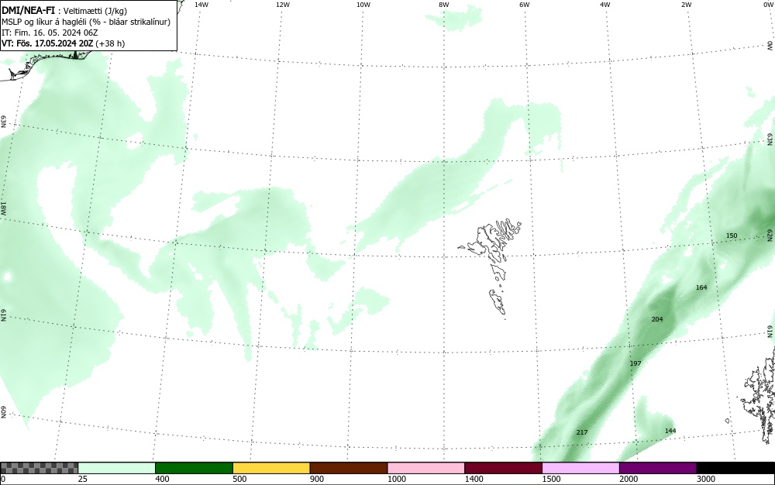
Task: Click the DMI/NEA-FI title text
Action: click(28, 10)
